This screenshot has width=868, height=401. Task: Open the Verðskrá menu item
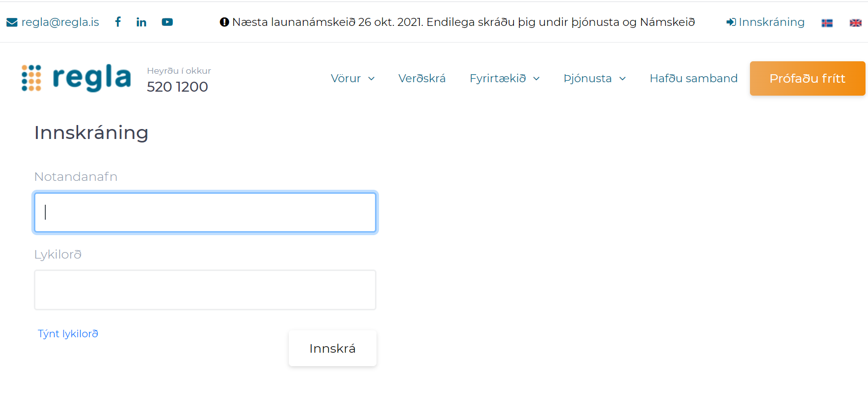(422, 78)
